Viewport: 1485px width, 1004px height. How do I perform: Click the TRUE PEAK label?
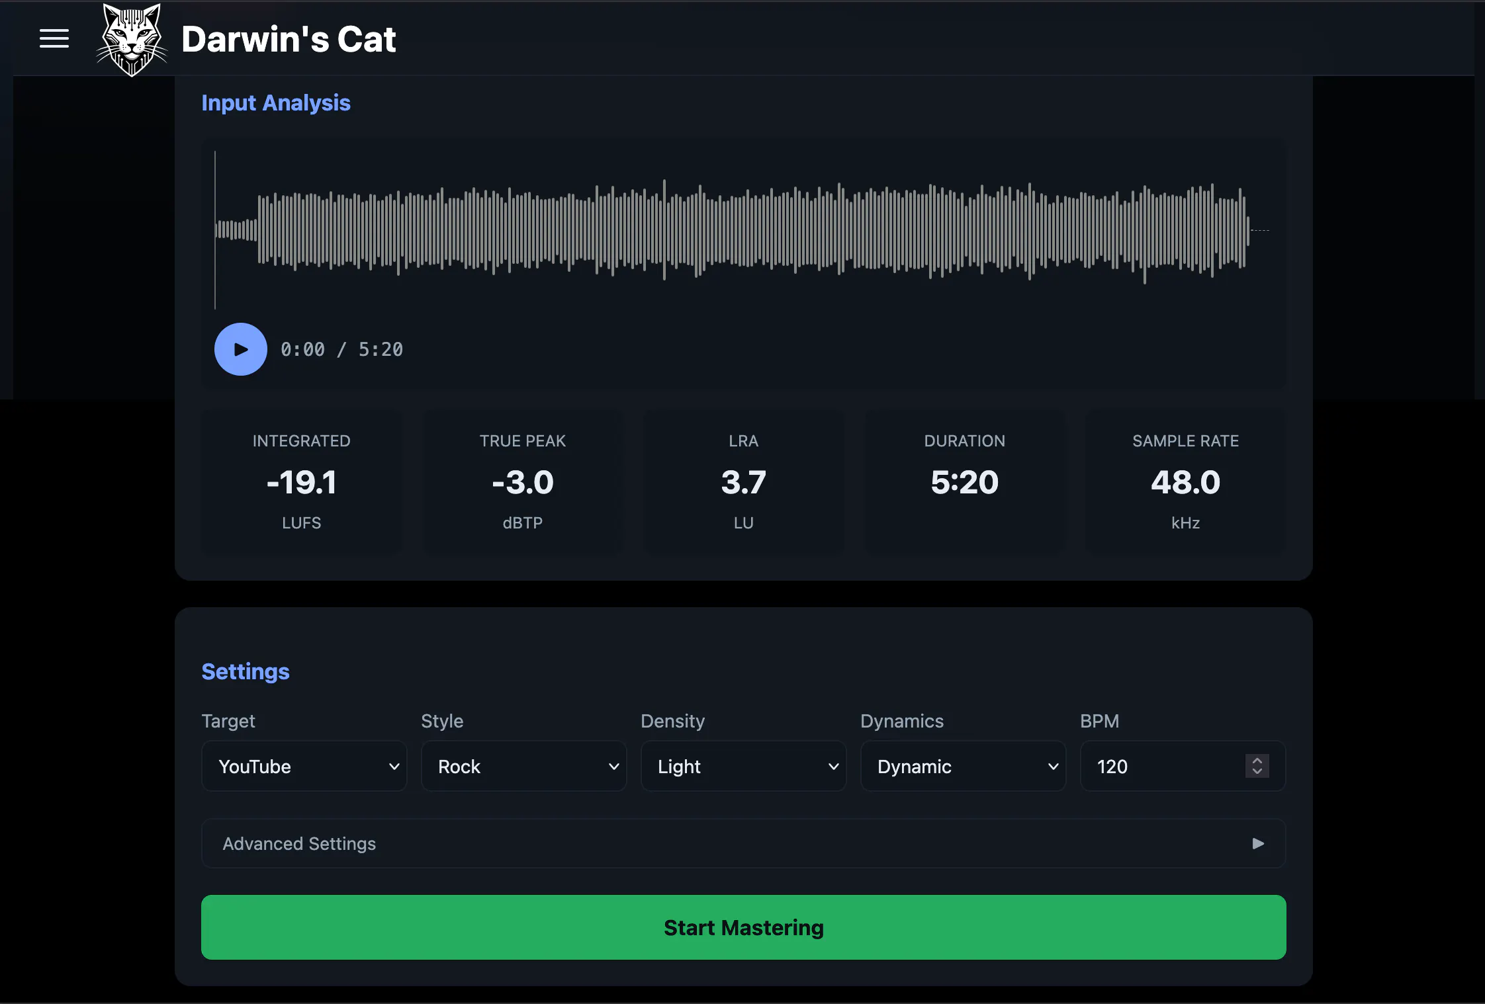(523, 441)
